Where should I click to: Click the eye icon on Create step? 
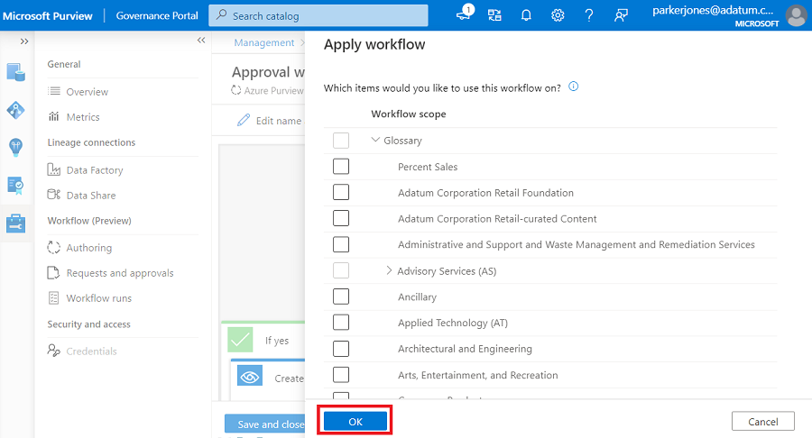(250, 377)
